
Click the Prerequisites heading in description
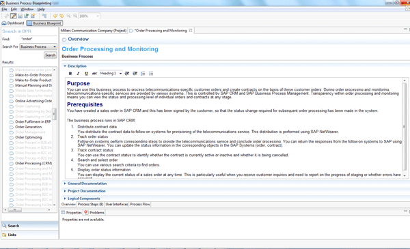85,104
